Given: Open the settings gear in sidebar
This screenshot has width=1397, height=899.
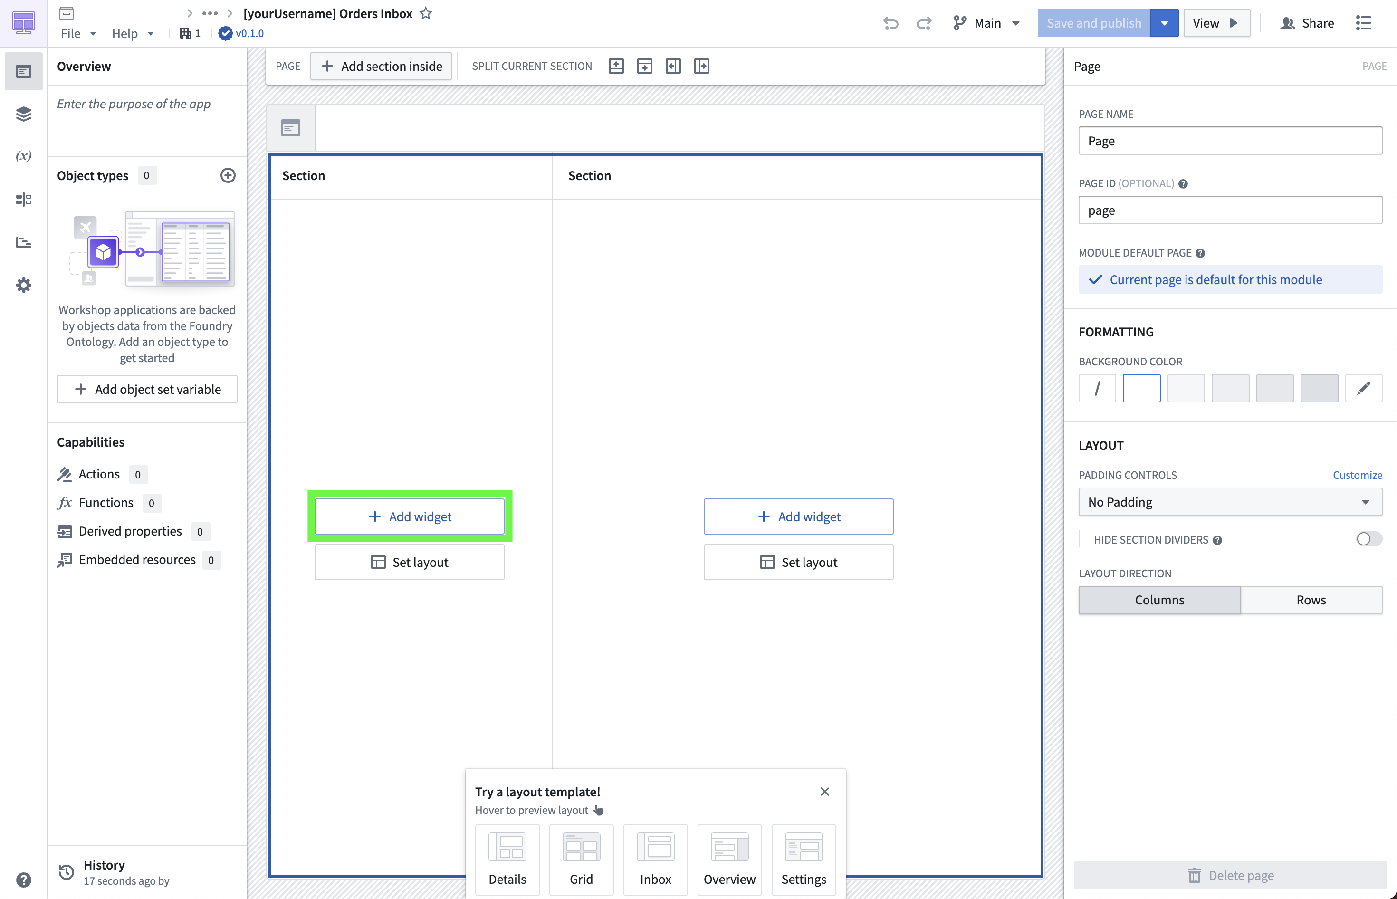Looking at the screenshot, I should click(x=23, y=285).
